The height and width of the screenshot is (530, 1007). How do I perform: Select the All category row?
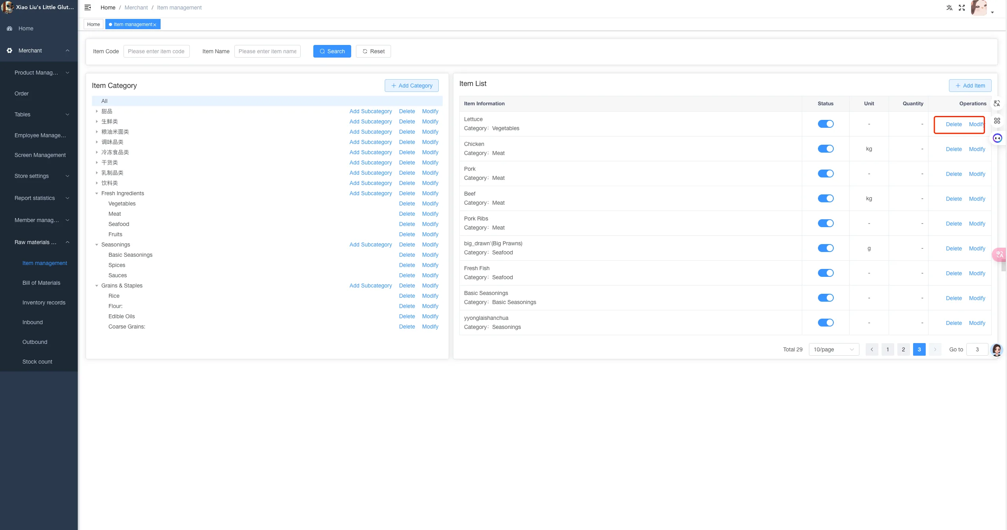(x=267, y=101)
